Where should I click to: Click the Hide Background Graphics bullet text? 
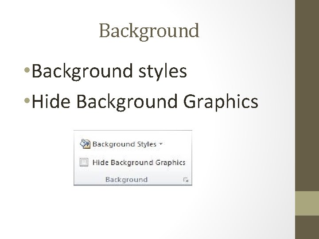click(x=145, y=102)
